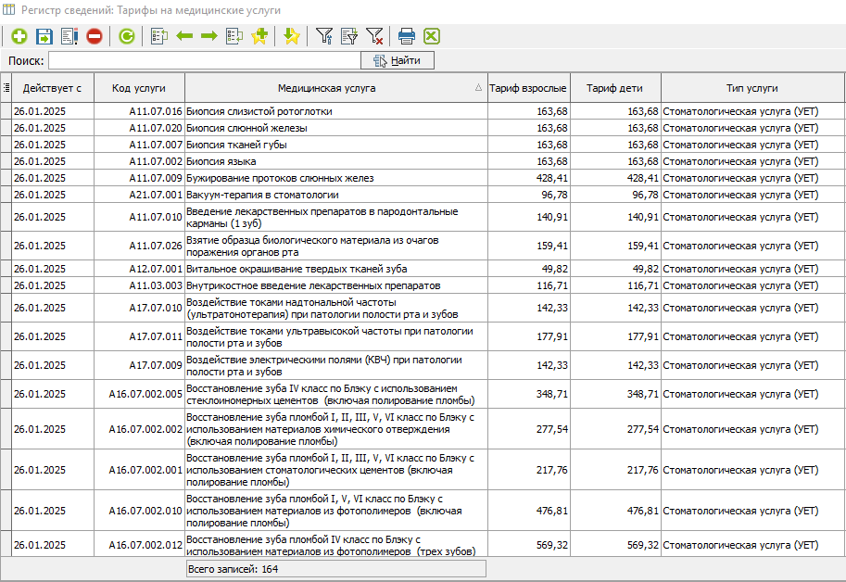Click the filter with red X icon
The height and width of the screenshot is (582, 846).
pos(374,36)
